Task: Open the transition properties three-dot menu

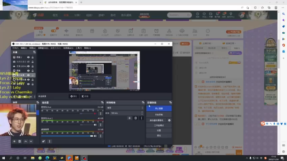Action: 141,118
